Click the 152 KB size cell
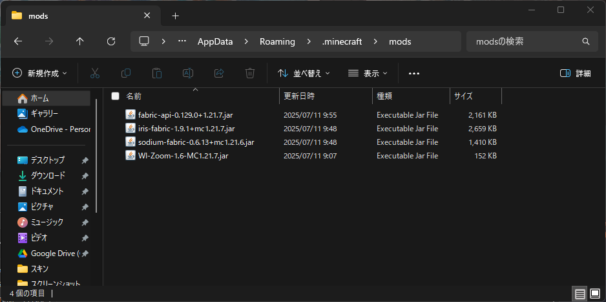This screenshot has width=606, height=302. (485, 155)
